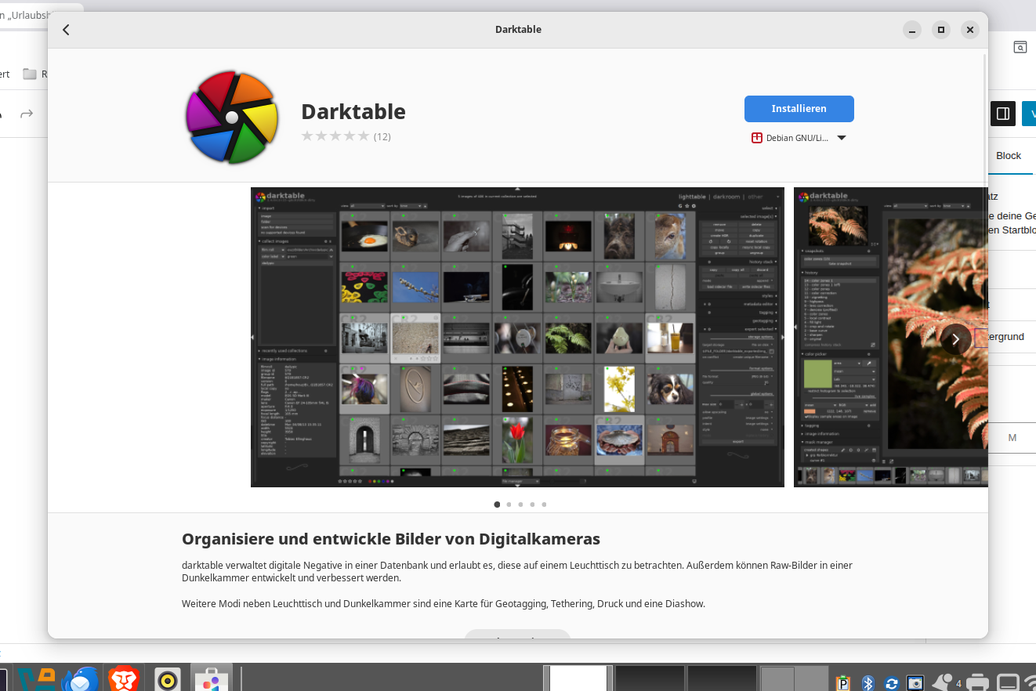
Task: Open the P clipboard tray icon
Action: point(844,682)
